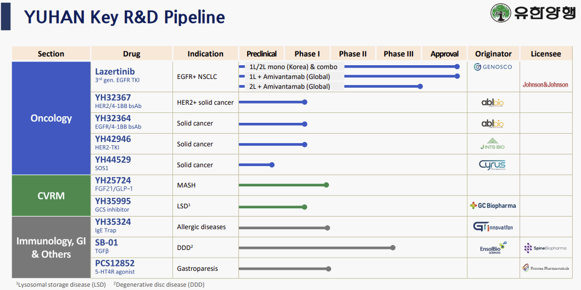Click the Yuhan tree logo icon
Viewport: 581px width, 290px height.
pos(500,13)
